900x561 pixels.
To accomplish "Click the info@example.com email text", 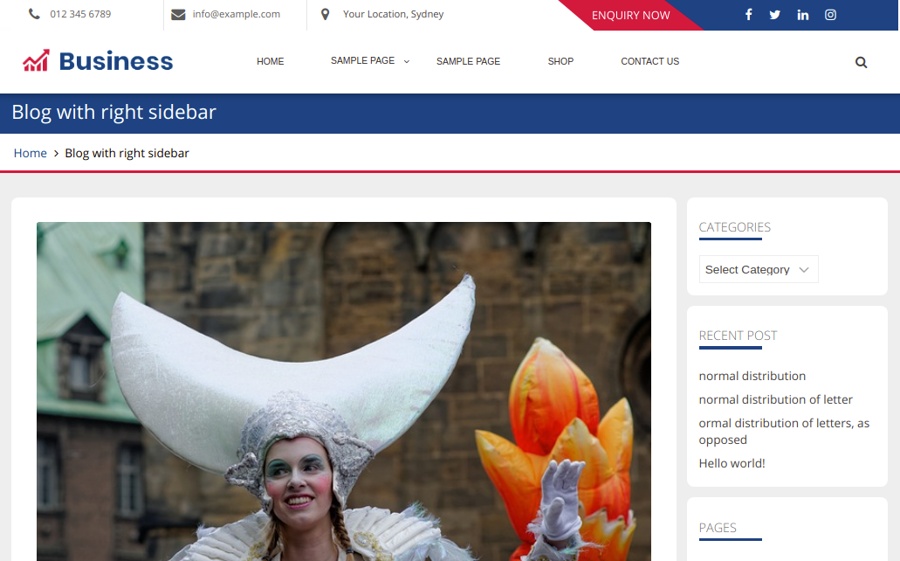I will tap(237, 14).
